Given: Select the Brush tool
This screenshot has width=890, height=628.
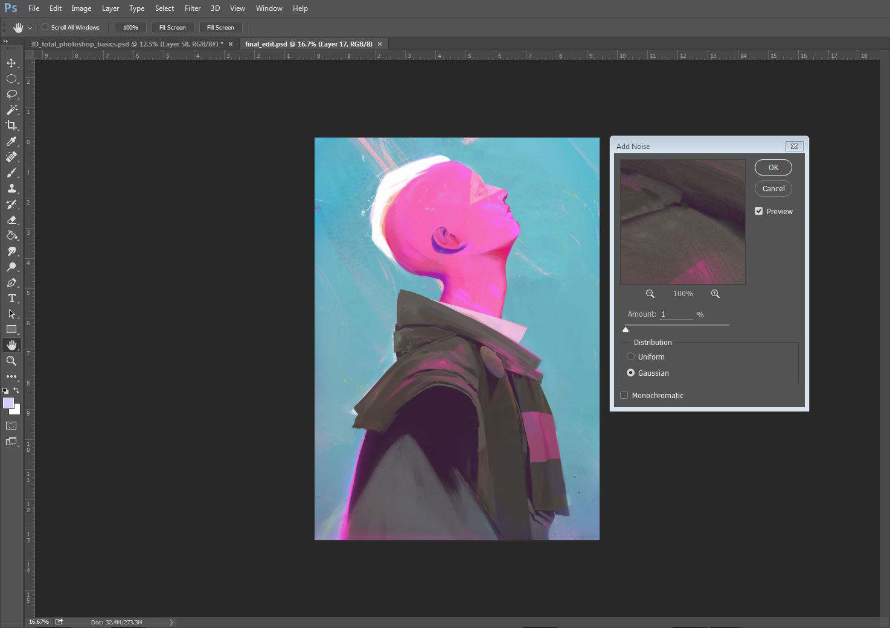Looking at the screenshot, I should (11, 173).
